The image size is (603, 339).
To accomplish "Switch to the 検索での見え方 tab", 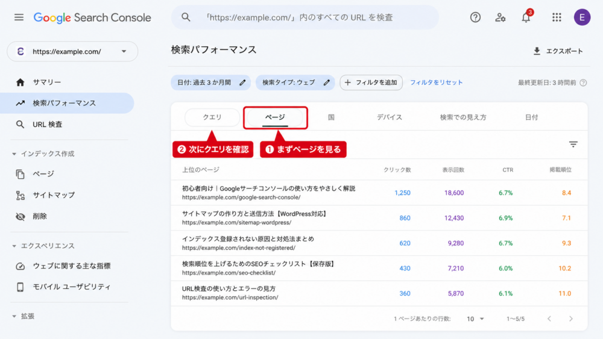I will (463, 117).
